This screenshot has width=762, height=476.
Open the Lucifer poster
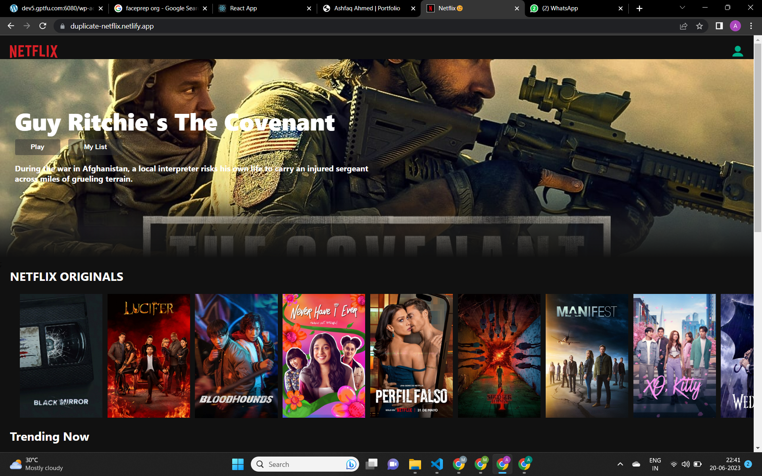coord(149,356)
